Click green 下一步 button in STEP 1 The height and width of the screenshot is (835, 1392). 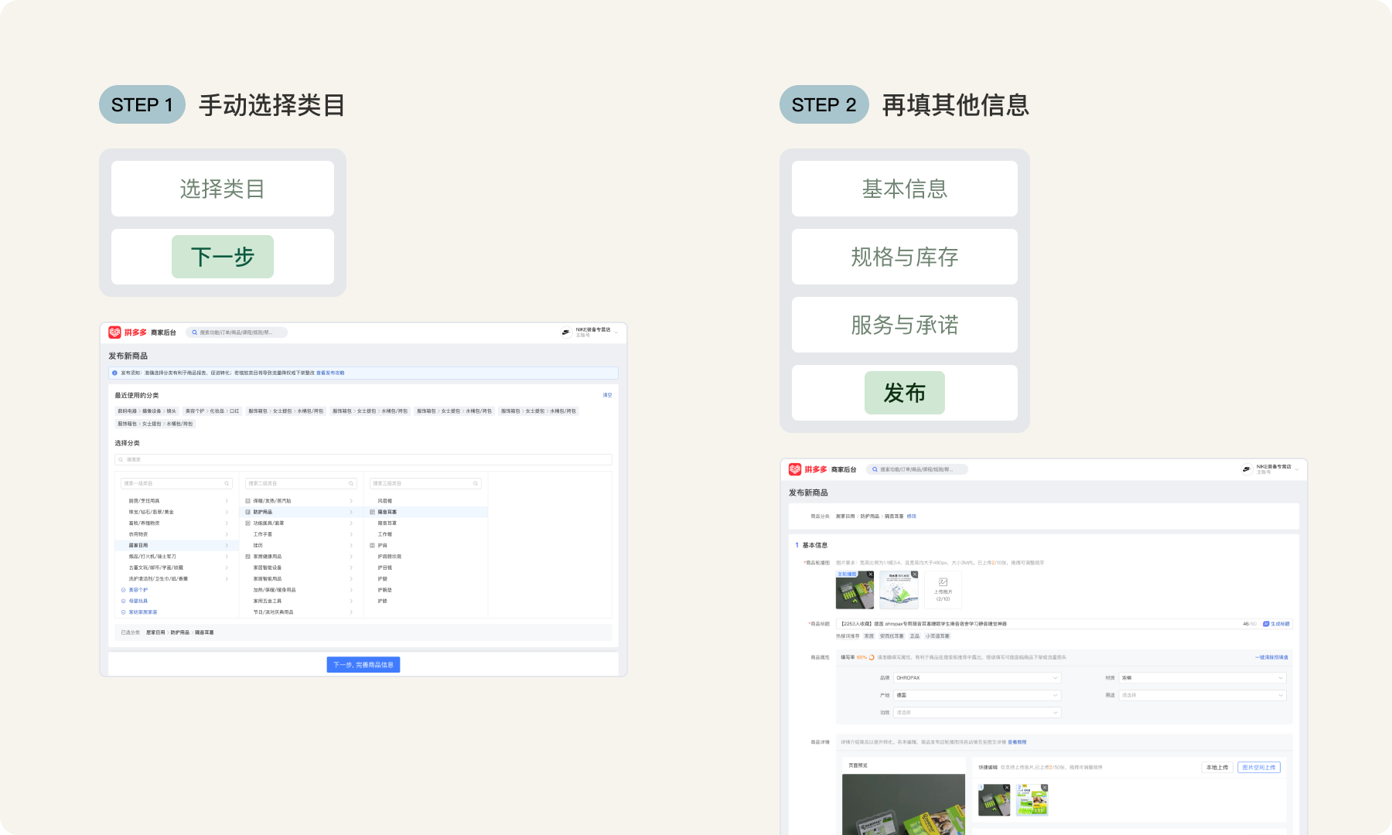[x=223, y=257]
